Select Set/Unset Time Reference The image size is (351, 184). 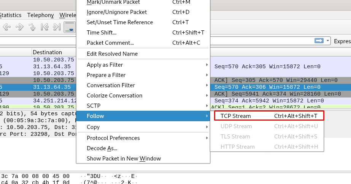pyautogui.click(x=143, y=22)
